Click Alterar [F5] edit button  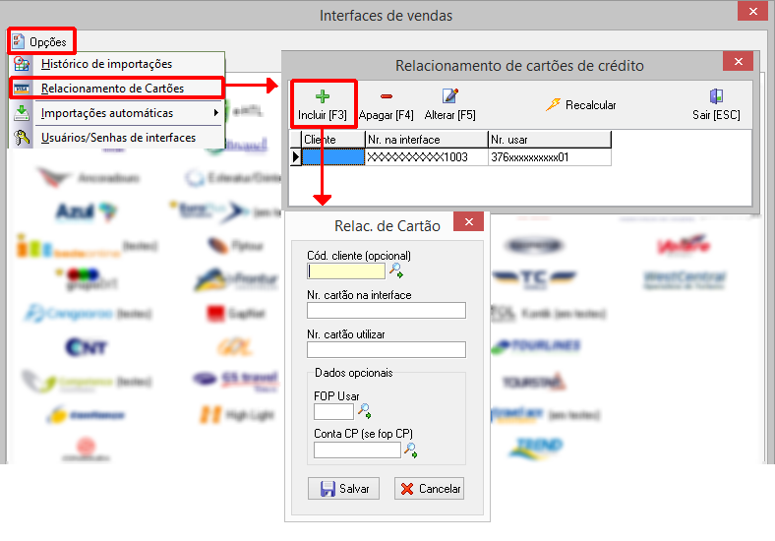point(449,104)
